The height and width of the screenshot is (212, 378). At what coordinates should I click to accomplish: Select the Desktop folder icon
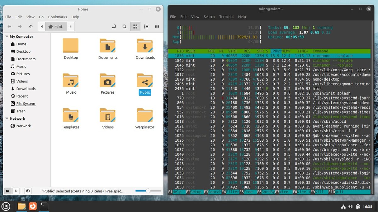coord(71,46)
